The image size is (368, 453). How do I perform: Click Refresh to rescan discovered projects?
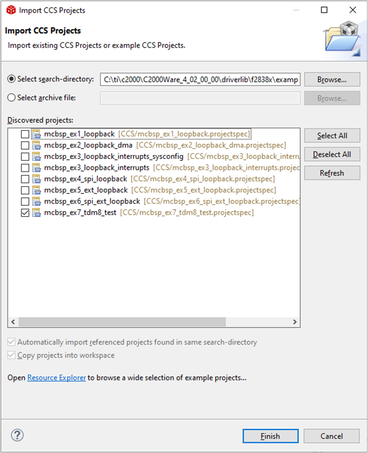[332, 173]
